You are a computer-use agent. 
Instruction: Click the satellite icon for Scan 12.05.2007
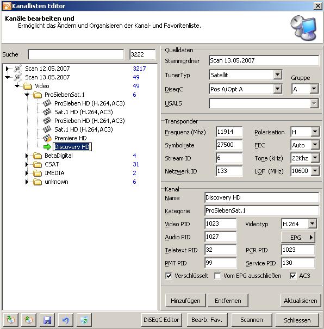click(x=18, y=69)
